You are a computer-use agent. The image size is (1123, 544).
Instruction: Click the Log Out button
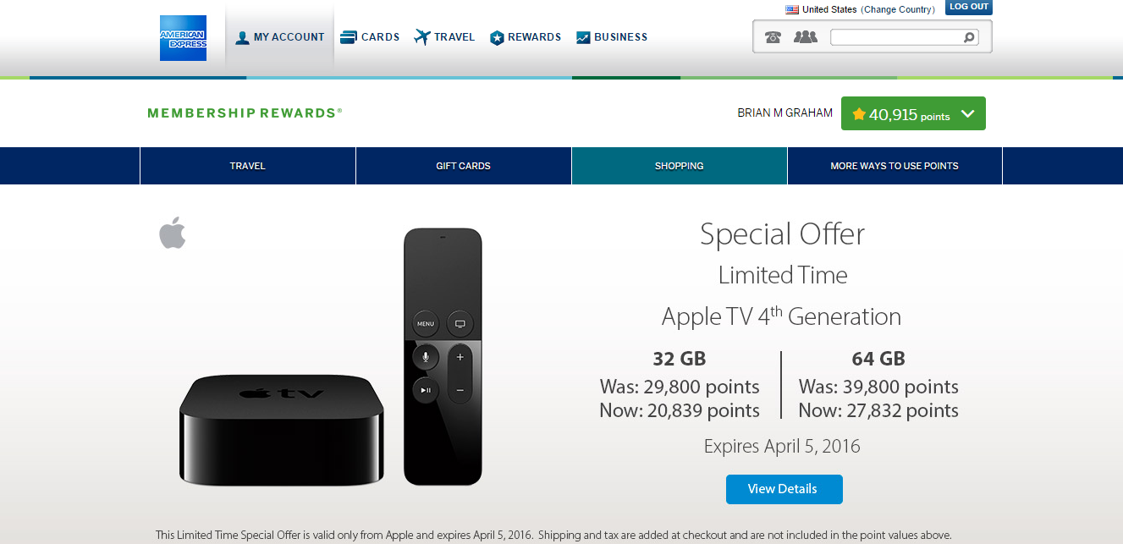click(967, 7)
